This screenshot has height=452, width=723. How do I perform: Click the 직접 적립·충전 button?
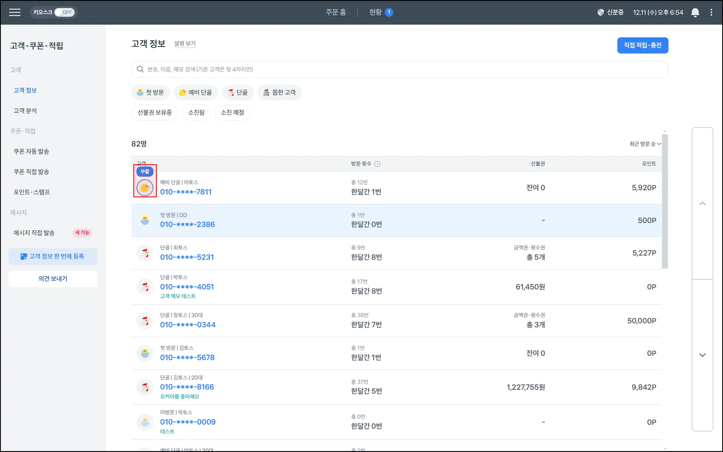(x=642, y=46)
